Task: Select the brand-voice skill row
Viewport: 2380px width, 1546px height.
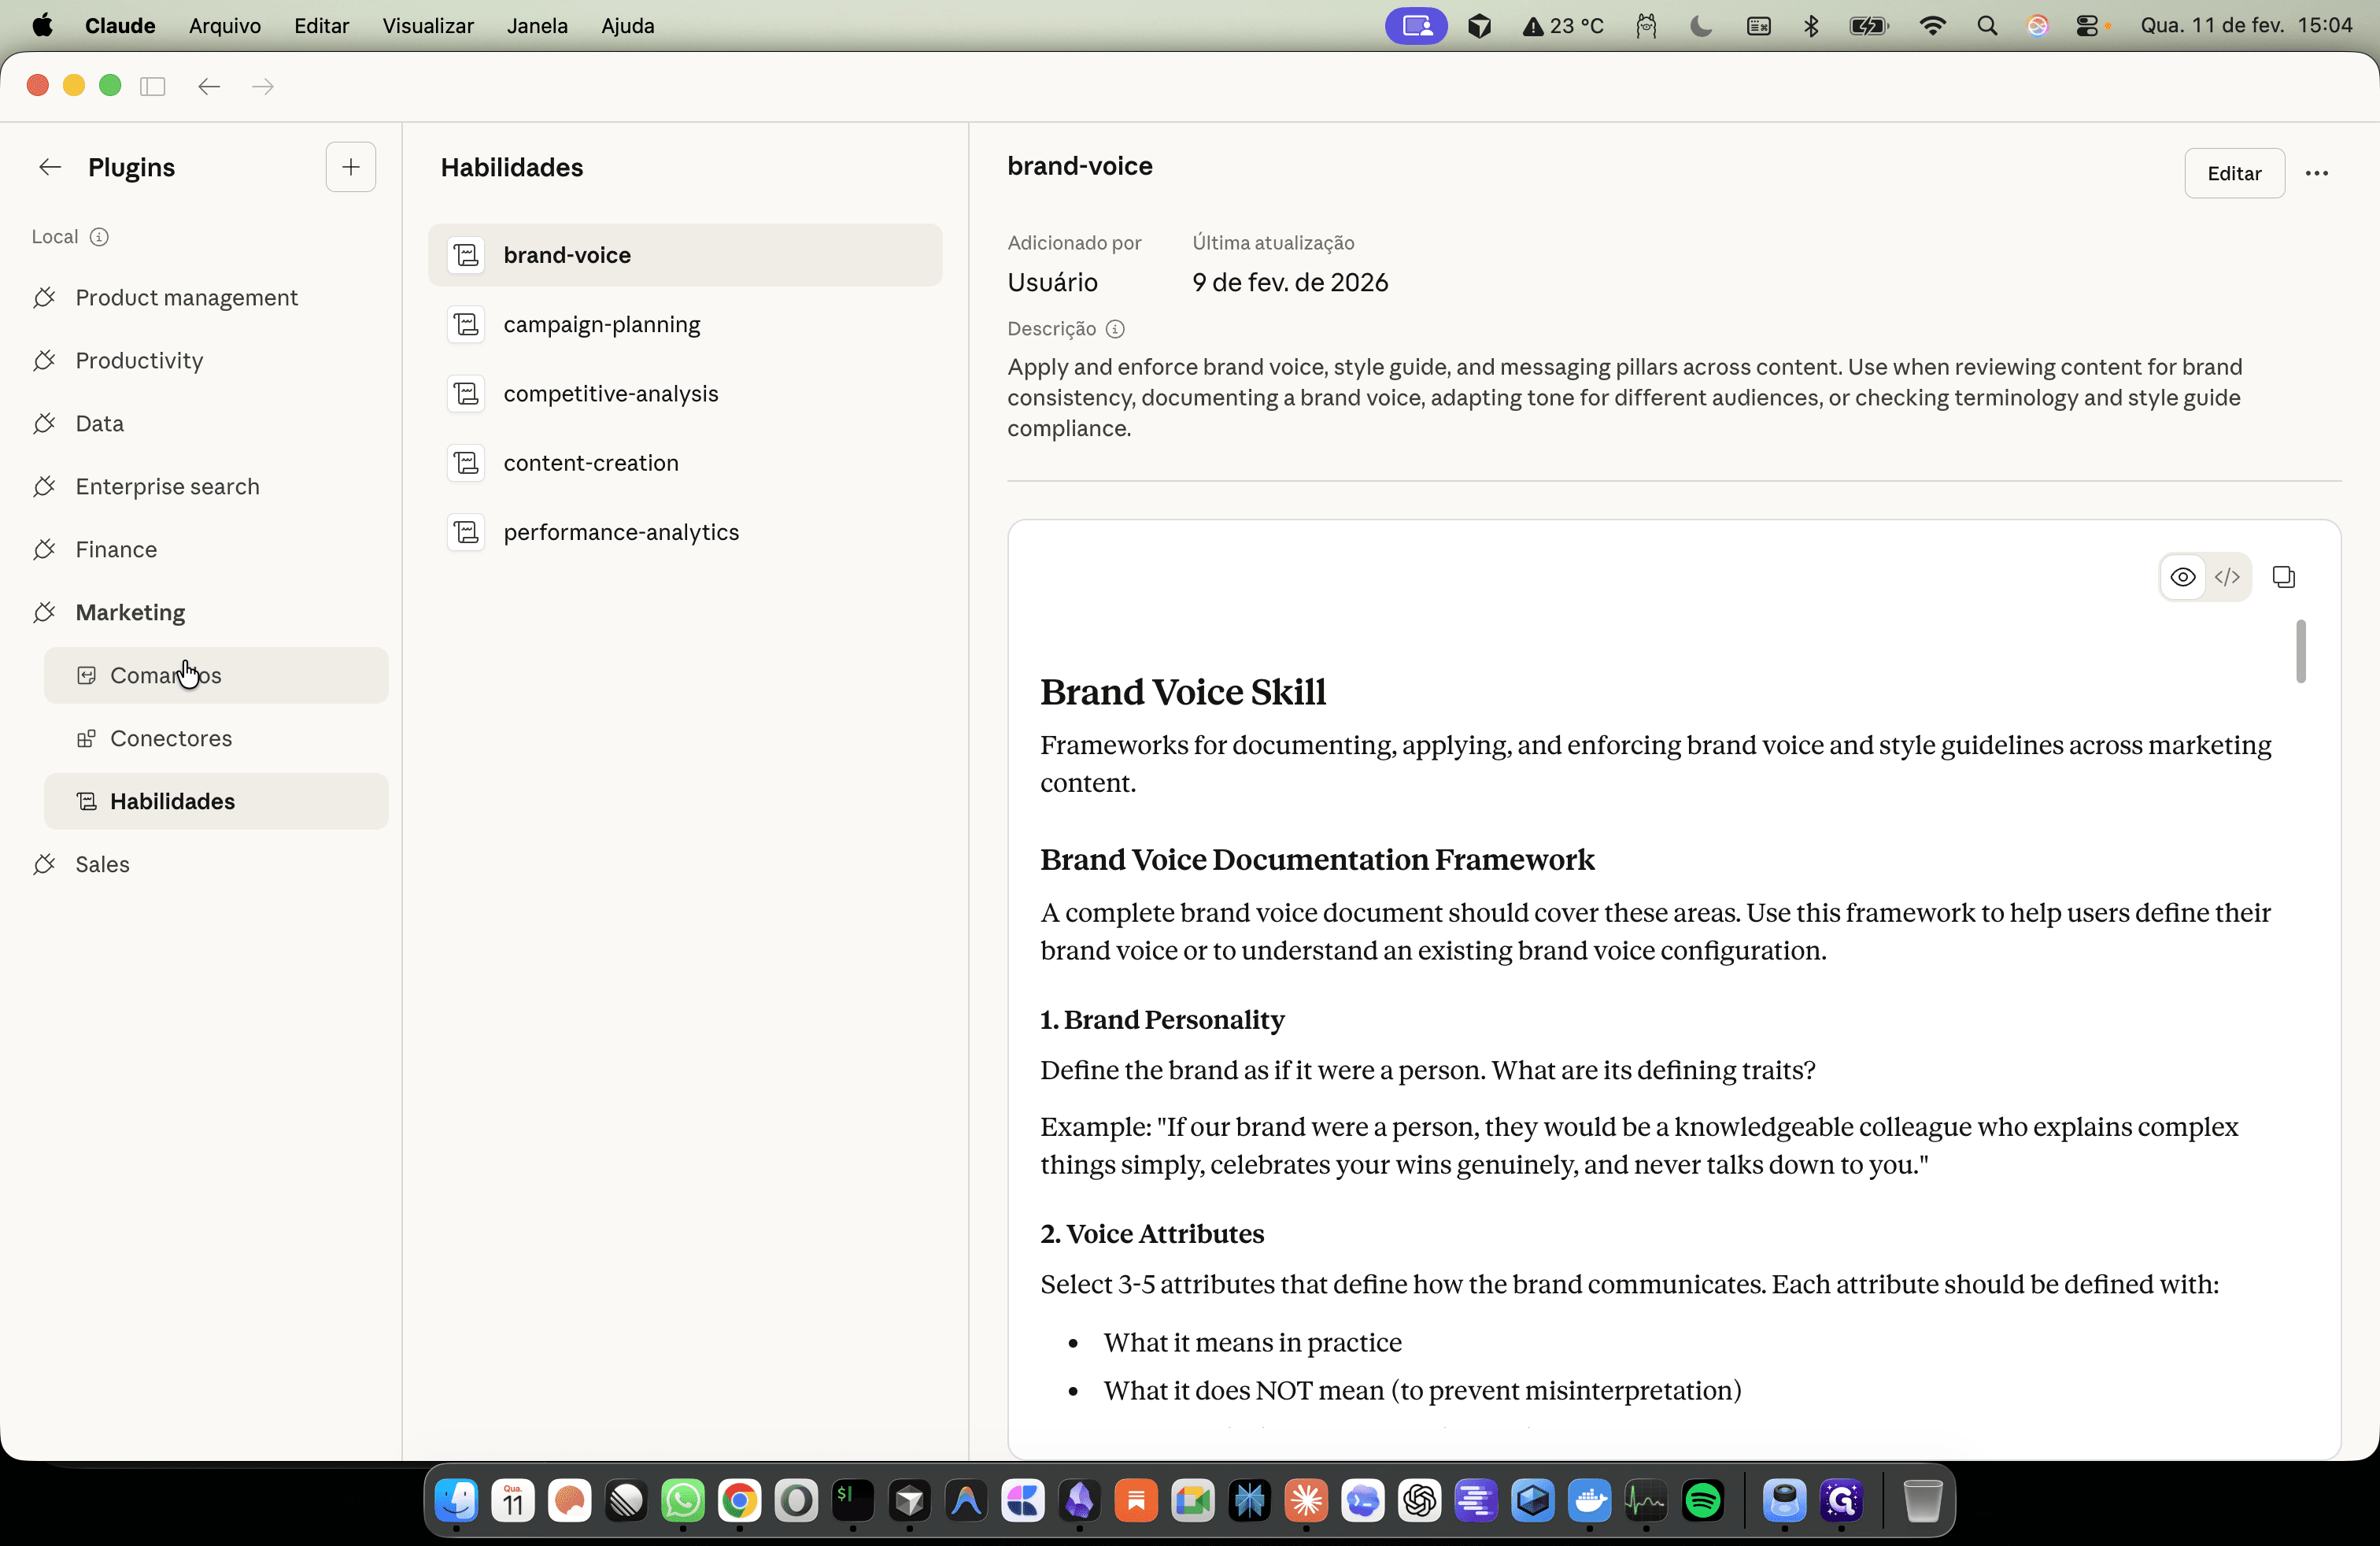Action: (685, 255)
